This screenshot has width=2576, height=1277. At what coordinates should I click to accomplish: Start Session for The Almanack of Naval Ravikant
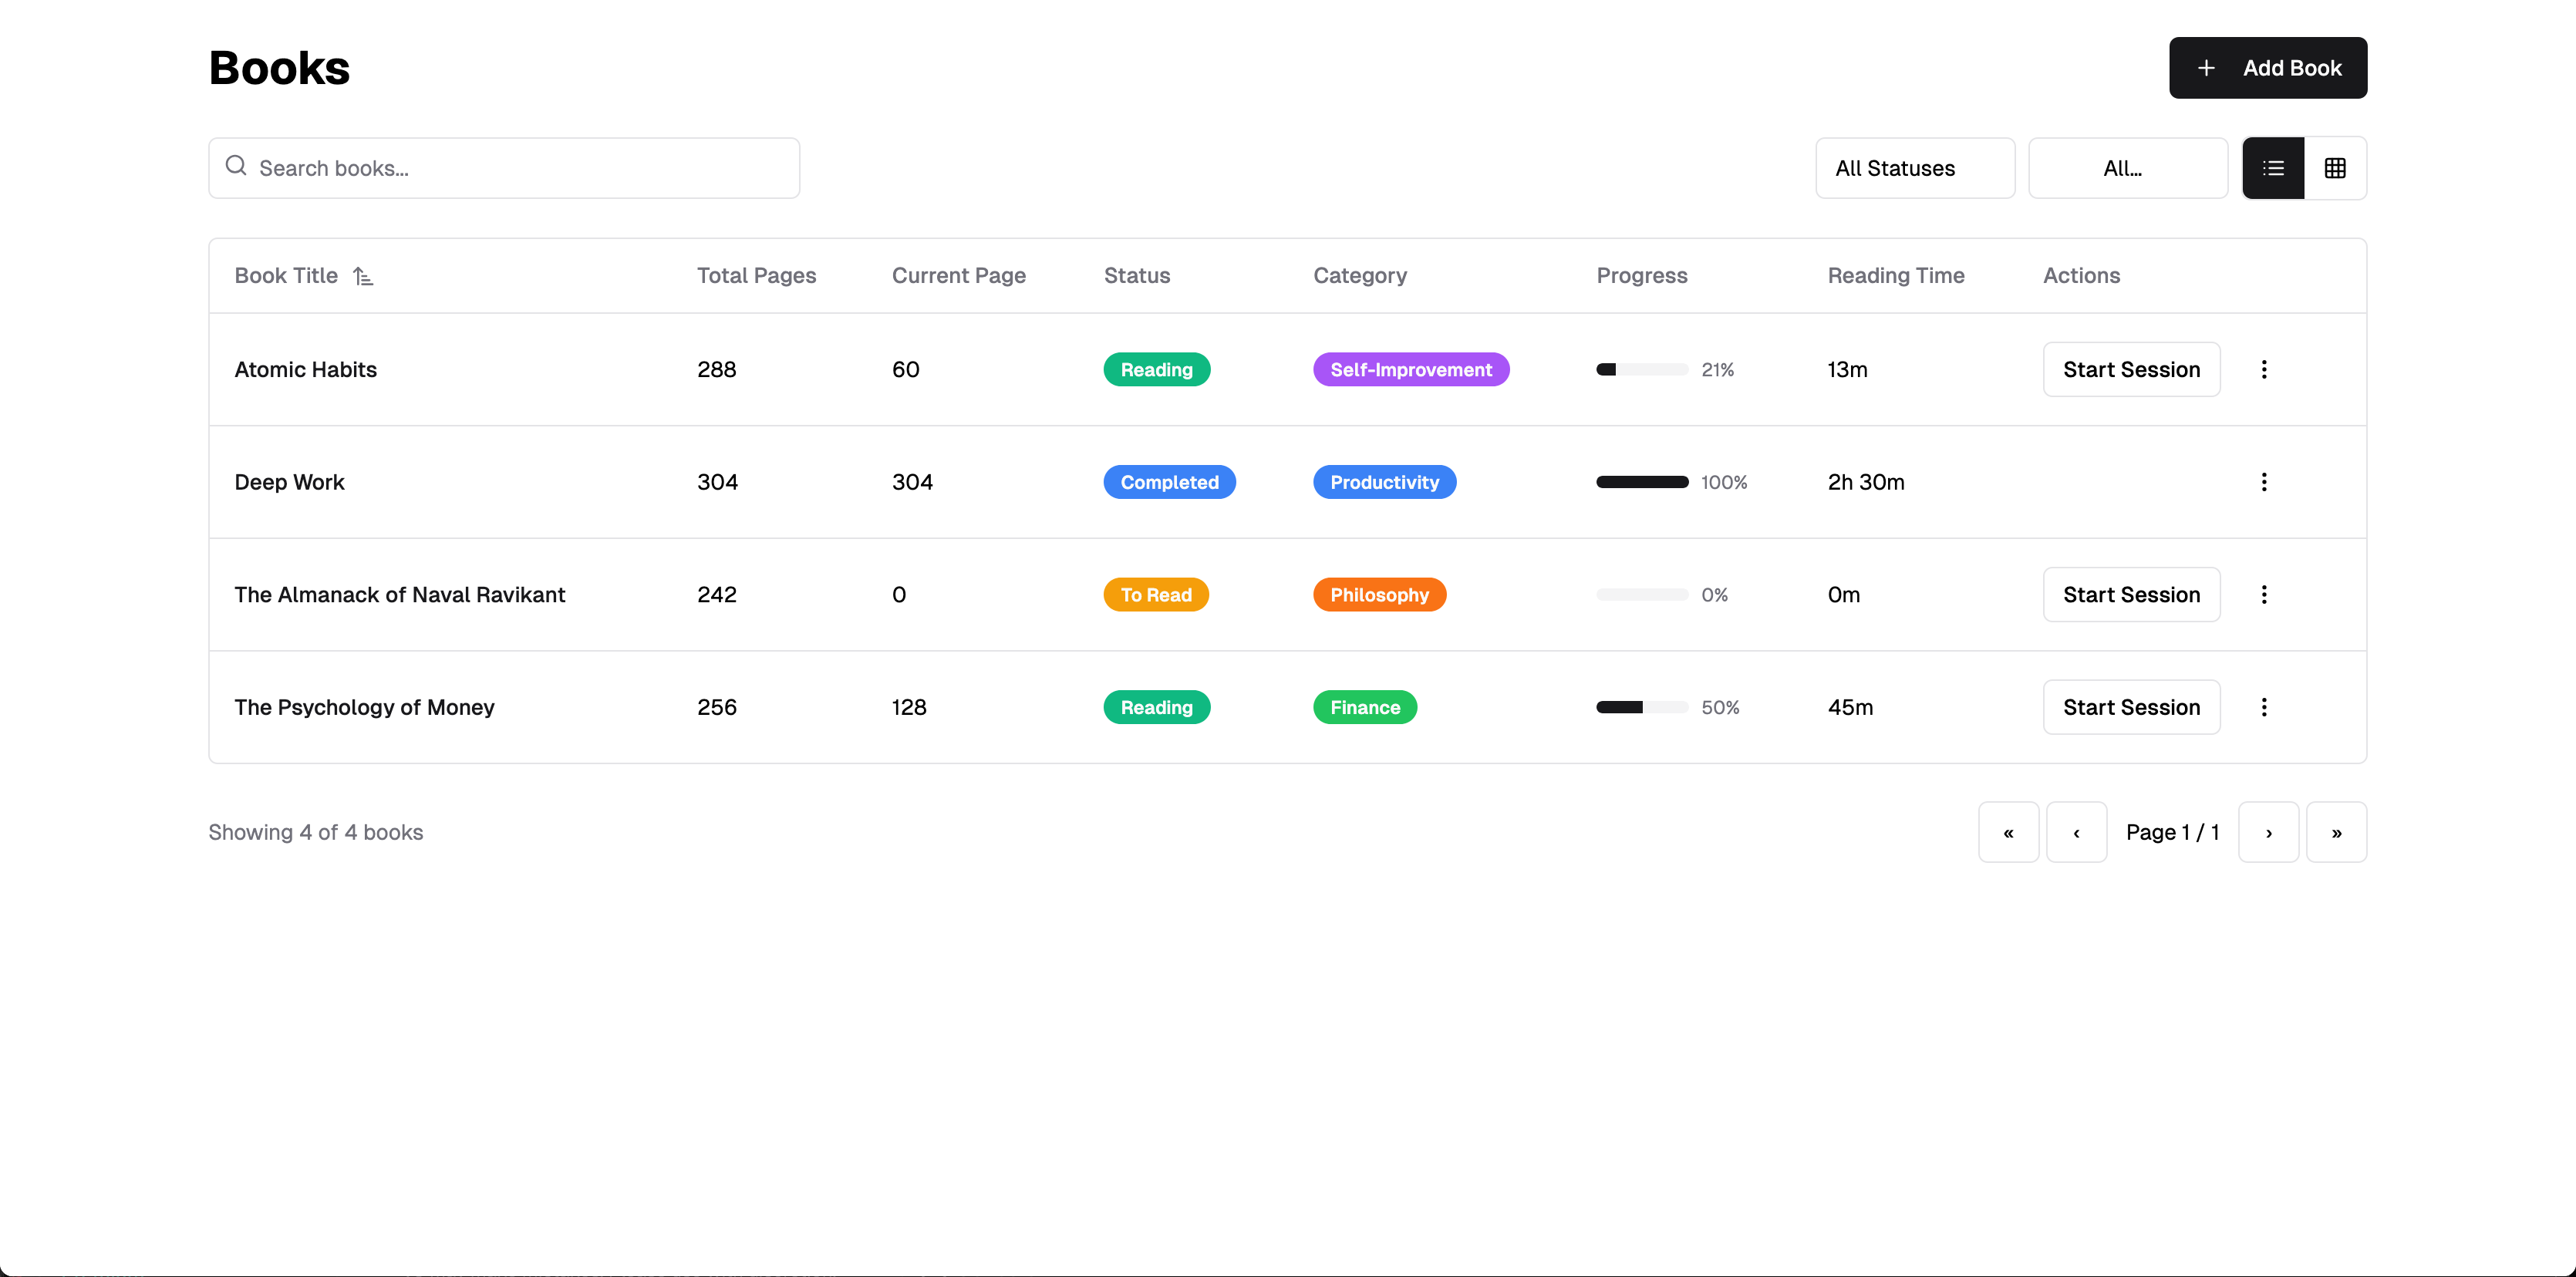(x=2132, y=595)
